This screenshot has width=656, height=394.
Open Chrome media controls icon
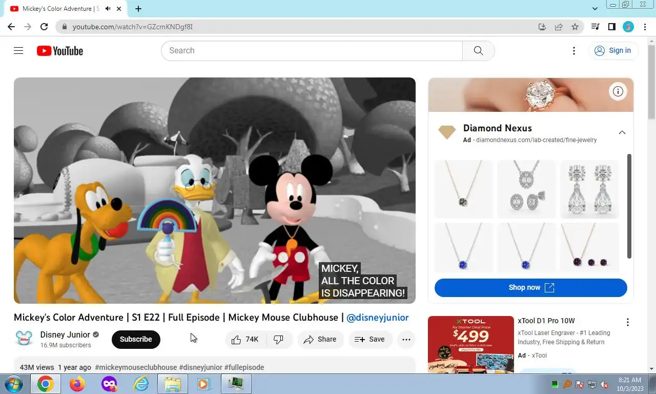pyautogui.click(x=595, y=27)
